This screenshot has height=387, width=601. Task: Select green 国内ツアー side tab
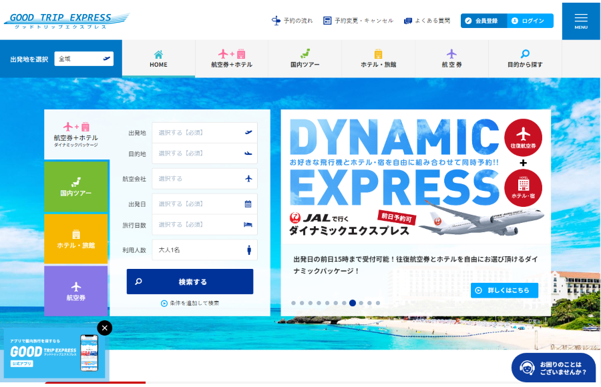click(76, 187)
